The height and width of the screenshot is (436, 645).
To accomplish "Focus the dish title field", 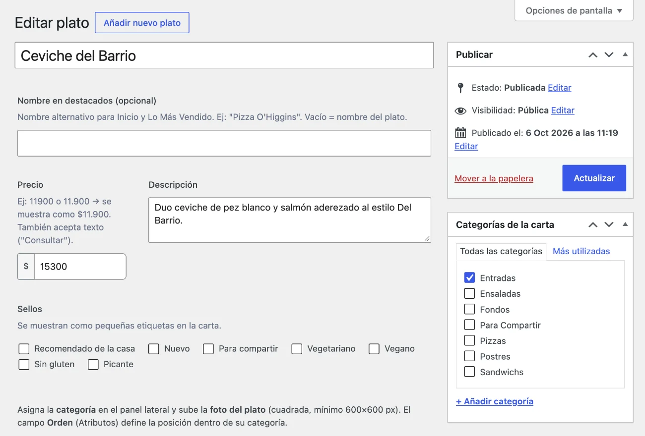I will [224, 55].
